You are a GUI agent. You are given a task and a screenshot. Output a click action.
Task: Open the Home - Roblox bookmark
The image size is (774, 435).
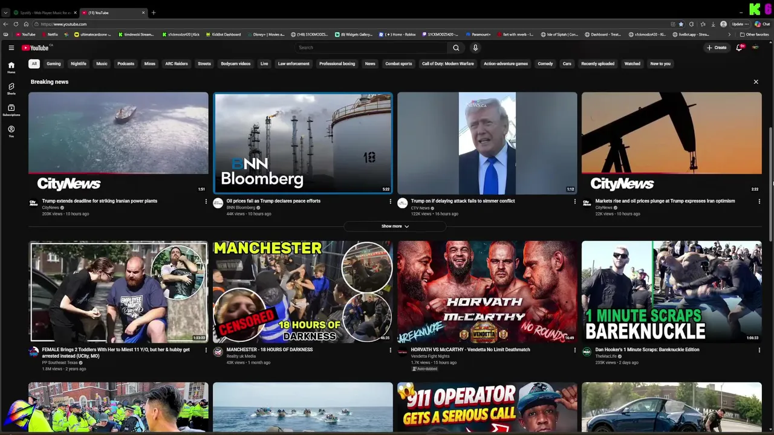click(x=398, y=34)
